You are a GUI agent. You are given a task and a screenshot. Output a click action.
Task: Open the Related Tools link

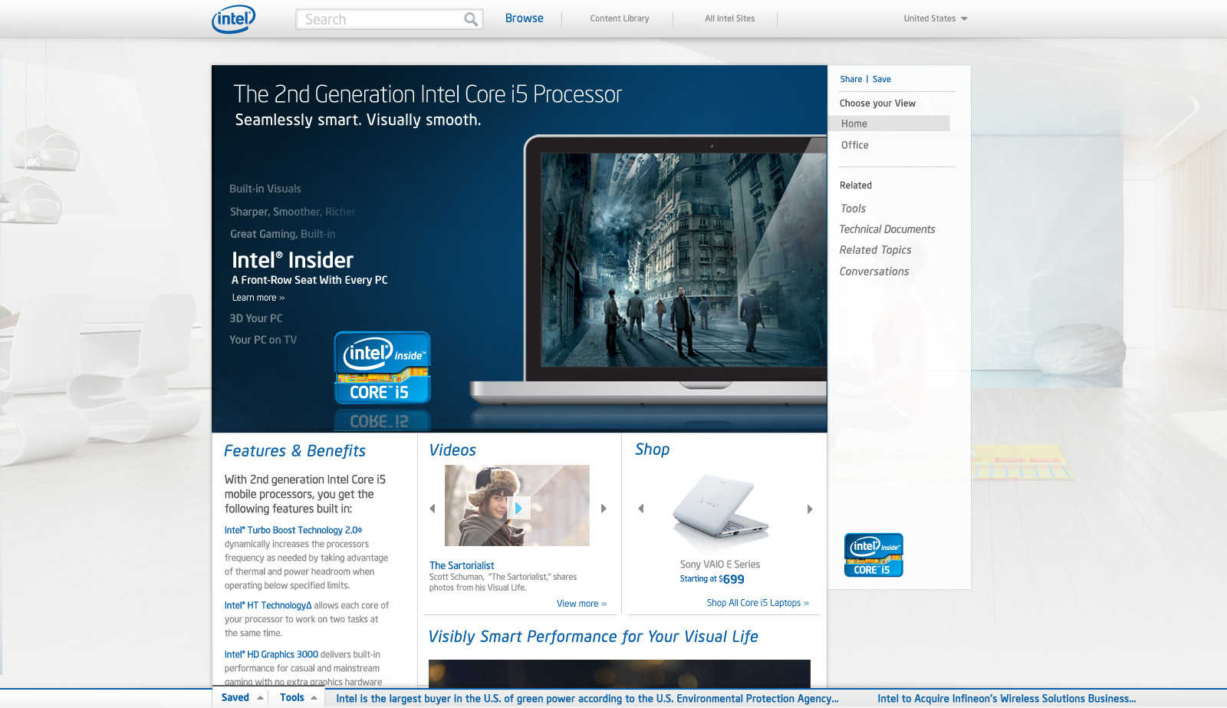(853, 209)
